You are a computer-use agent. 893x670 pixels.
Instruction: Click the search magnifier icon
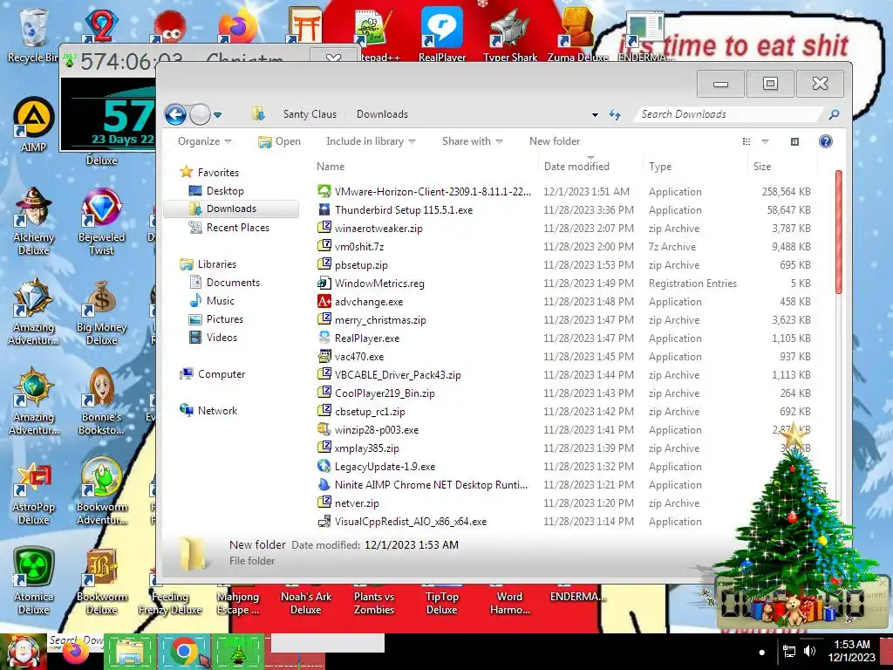[833, 114]
